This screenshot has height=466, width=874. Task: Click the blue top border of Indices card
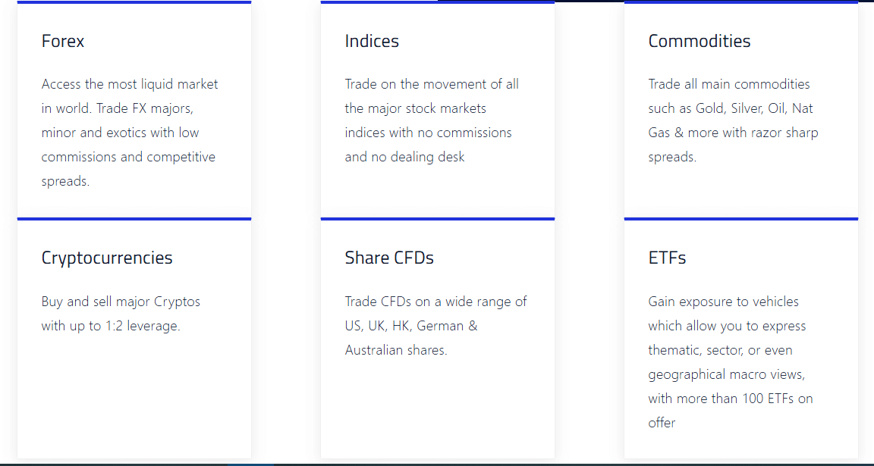(x=438, y=2)
